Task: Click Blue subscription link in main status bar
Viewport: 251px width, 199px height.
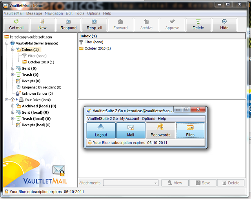Action: coord(22,192)
